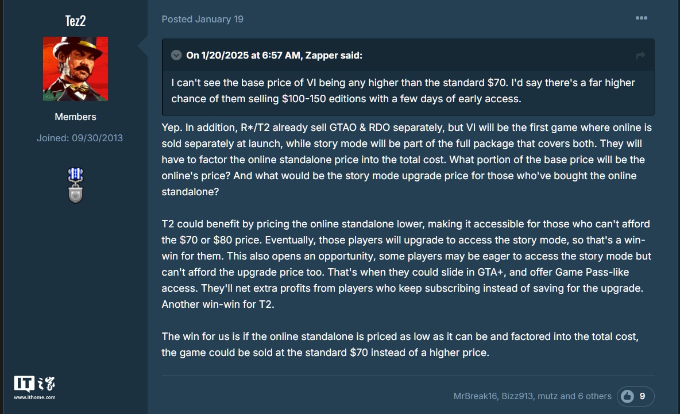Image resolution: width=680 pixels, height=414 pixels.
Task: Open the Tez2 username profile link
Action: [75, 21]
